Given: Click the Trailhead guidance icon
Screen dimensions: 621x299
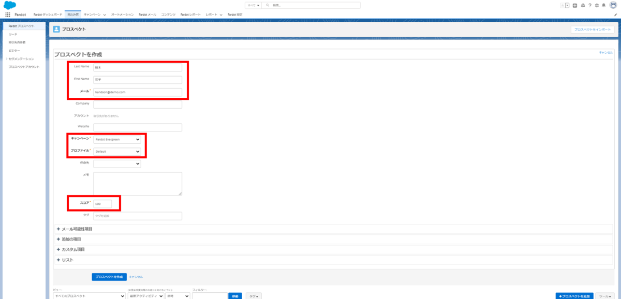Looking at the screenshot, I should pos(583,5).
